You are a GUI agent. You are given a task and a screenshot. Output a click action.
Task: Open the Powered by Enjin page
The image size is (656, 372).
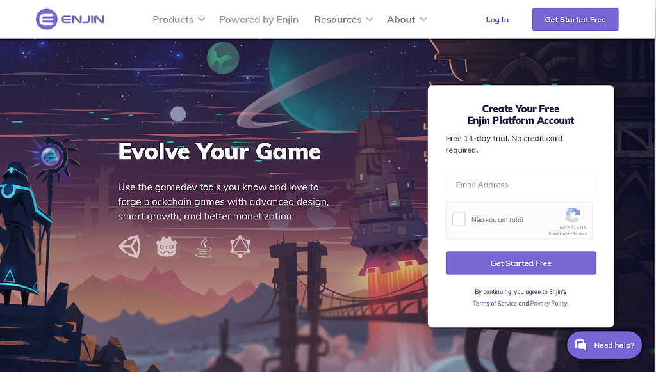pyautogui.click(x=259, y=20)
